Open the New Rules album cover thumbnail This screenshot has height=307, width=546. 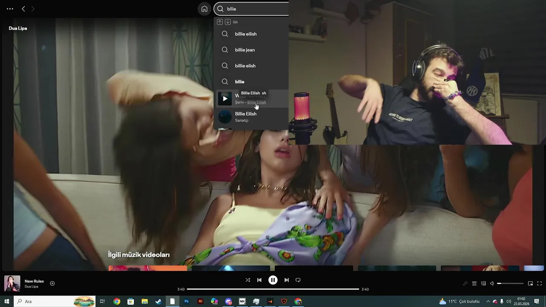[x=12, y=284]
